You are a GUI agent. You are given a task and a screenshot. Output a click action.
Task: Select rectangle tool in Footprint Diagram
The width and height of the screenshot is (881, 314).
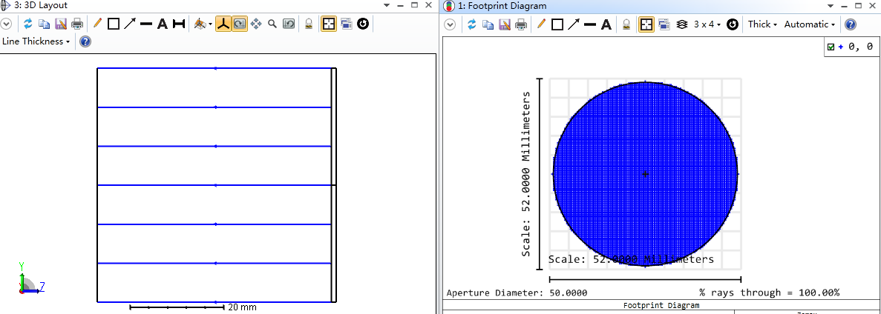(557, 24)
